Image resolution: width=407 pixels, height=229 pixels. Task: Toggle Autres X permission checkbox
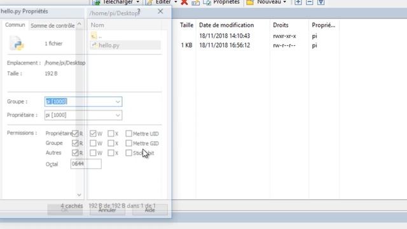pos(111,153)
